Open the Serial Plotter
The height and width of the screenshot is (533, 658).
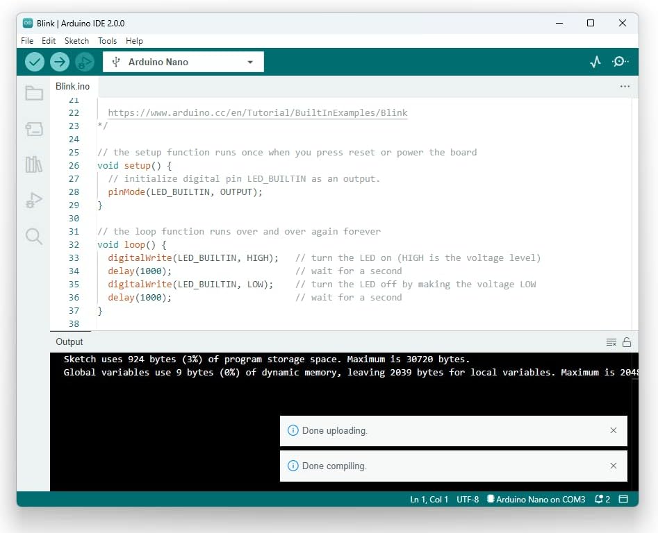[x=595, y=62]
